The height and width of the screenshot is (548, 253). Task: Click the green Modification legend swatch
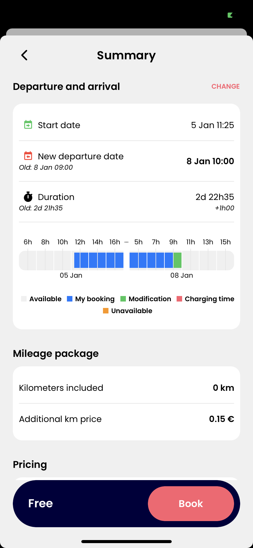pos(123,299)
